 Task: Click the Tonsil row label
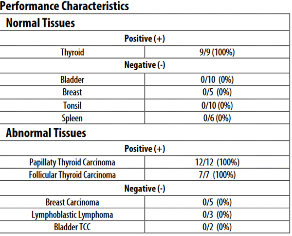pos(72,105)
